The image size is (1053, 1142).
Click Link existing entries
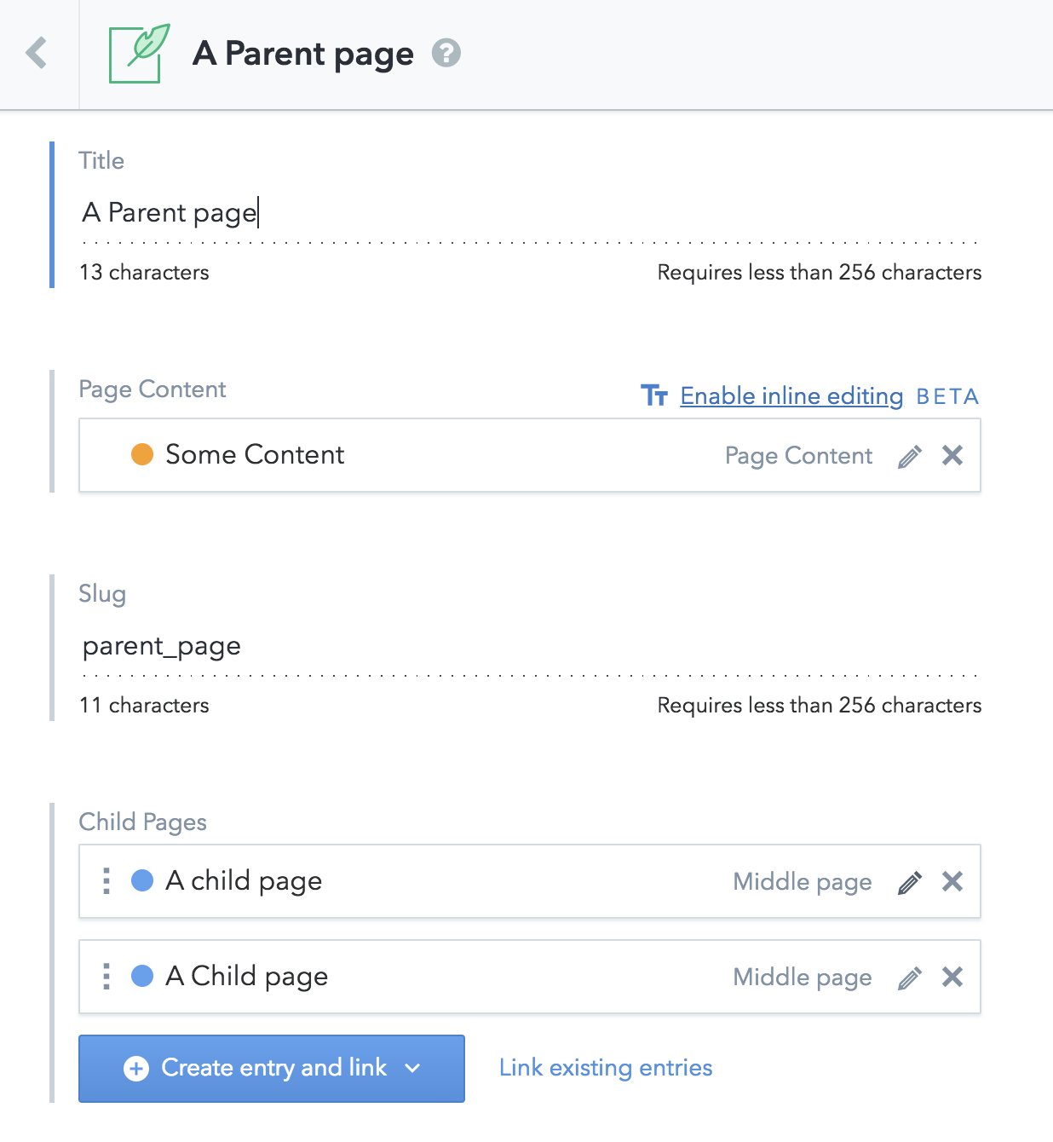point(606,1068)
